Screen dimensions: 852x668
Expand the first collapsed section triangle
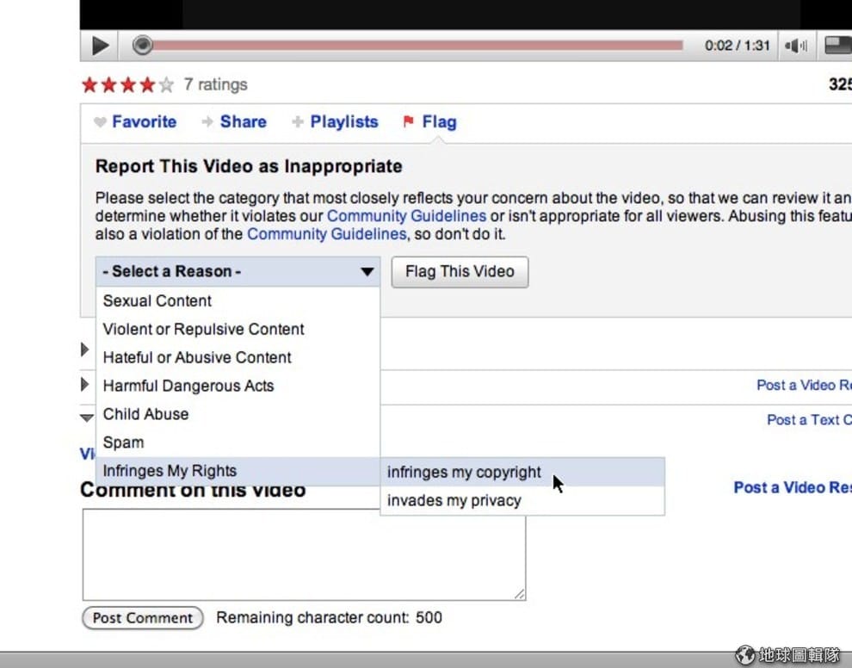[x=84, y=349]
